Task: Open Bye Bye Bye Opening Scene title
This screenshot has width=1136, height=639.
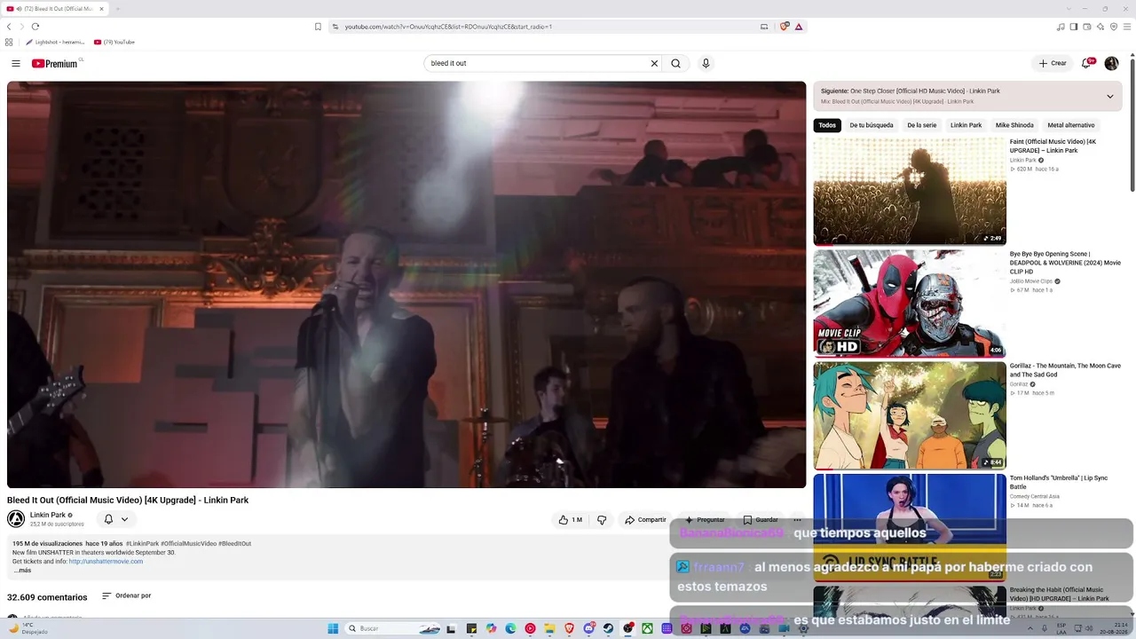Action: (1065, 263)
